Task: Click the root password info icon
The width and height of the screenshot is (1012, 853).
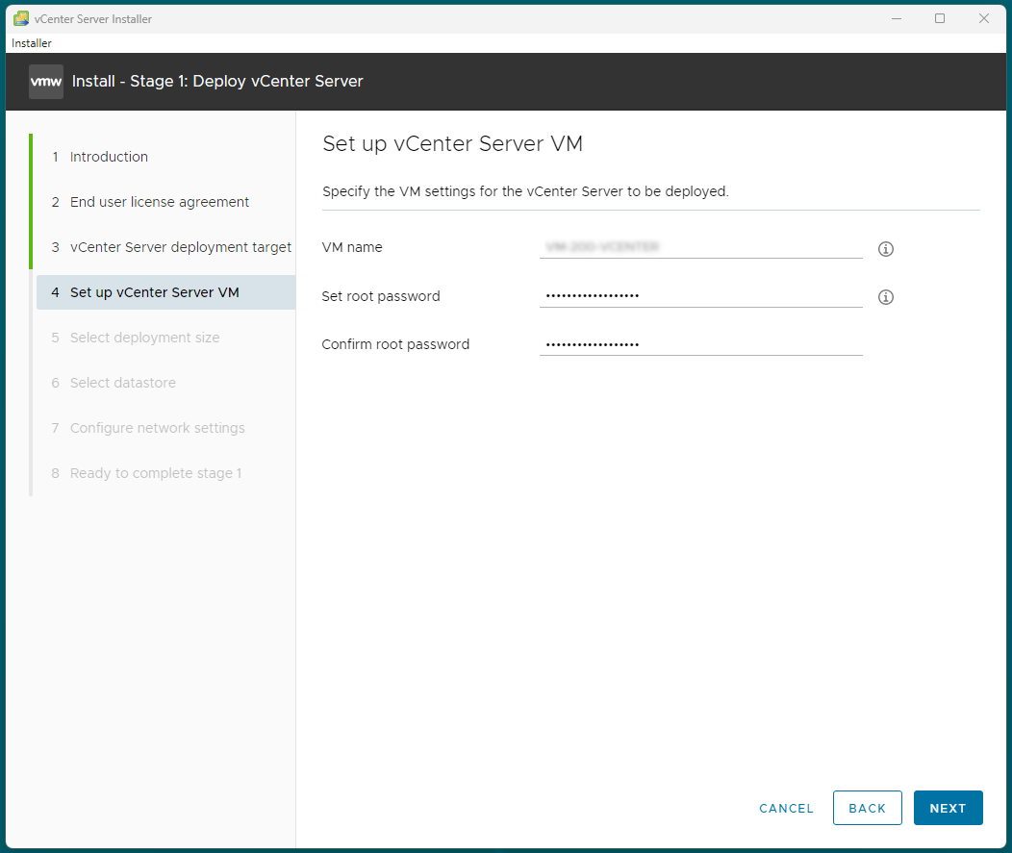Action: click(885, 297)
